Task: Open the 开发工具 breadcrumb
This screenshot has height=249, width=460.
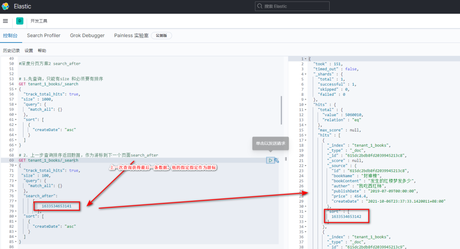Action: [39, 21]
